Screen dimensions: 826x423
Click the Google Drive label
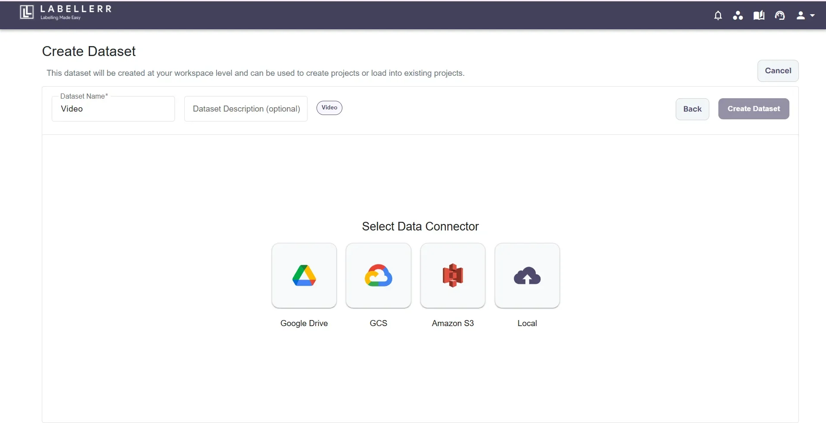coord(304,323)
